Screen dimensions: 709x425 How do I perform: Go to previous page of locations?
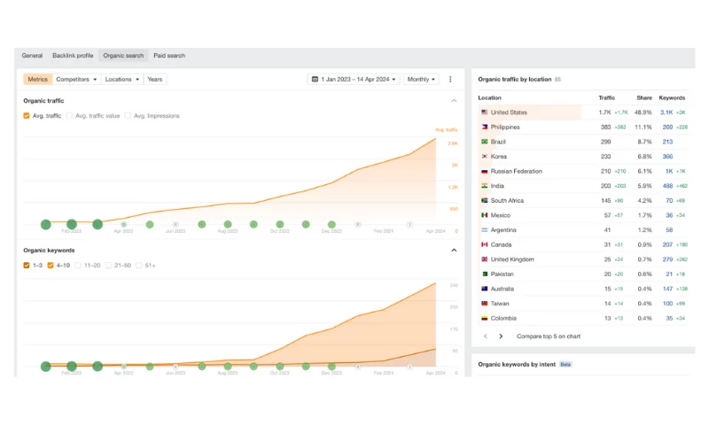click(x=485, y=336)
